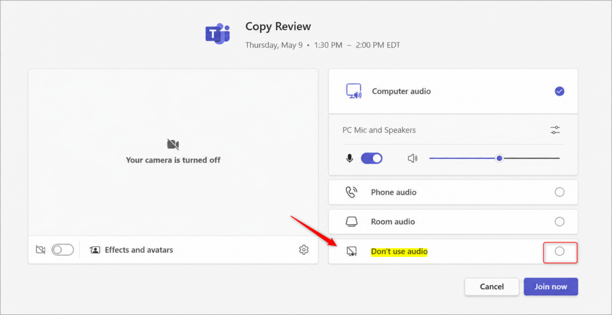
Task: Click the meeting date and time text
Action: (x=322, y=45)
